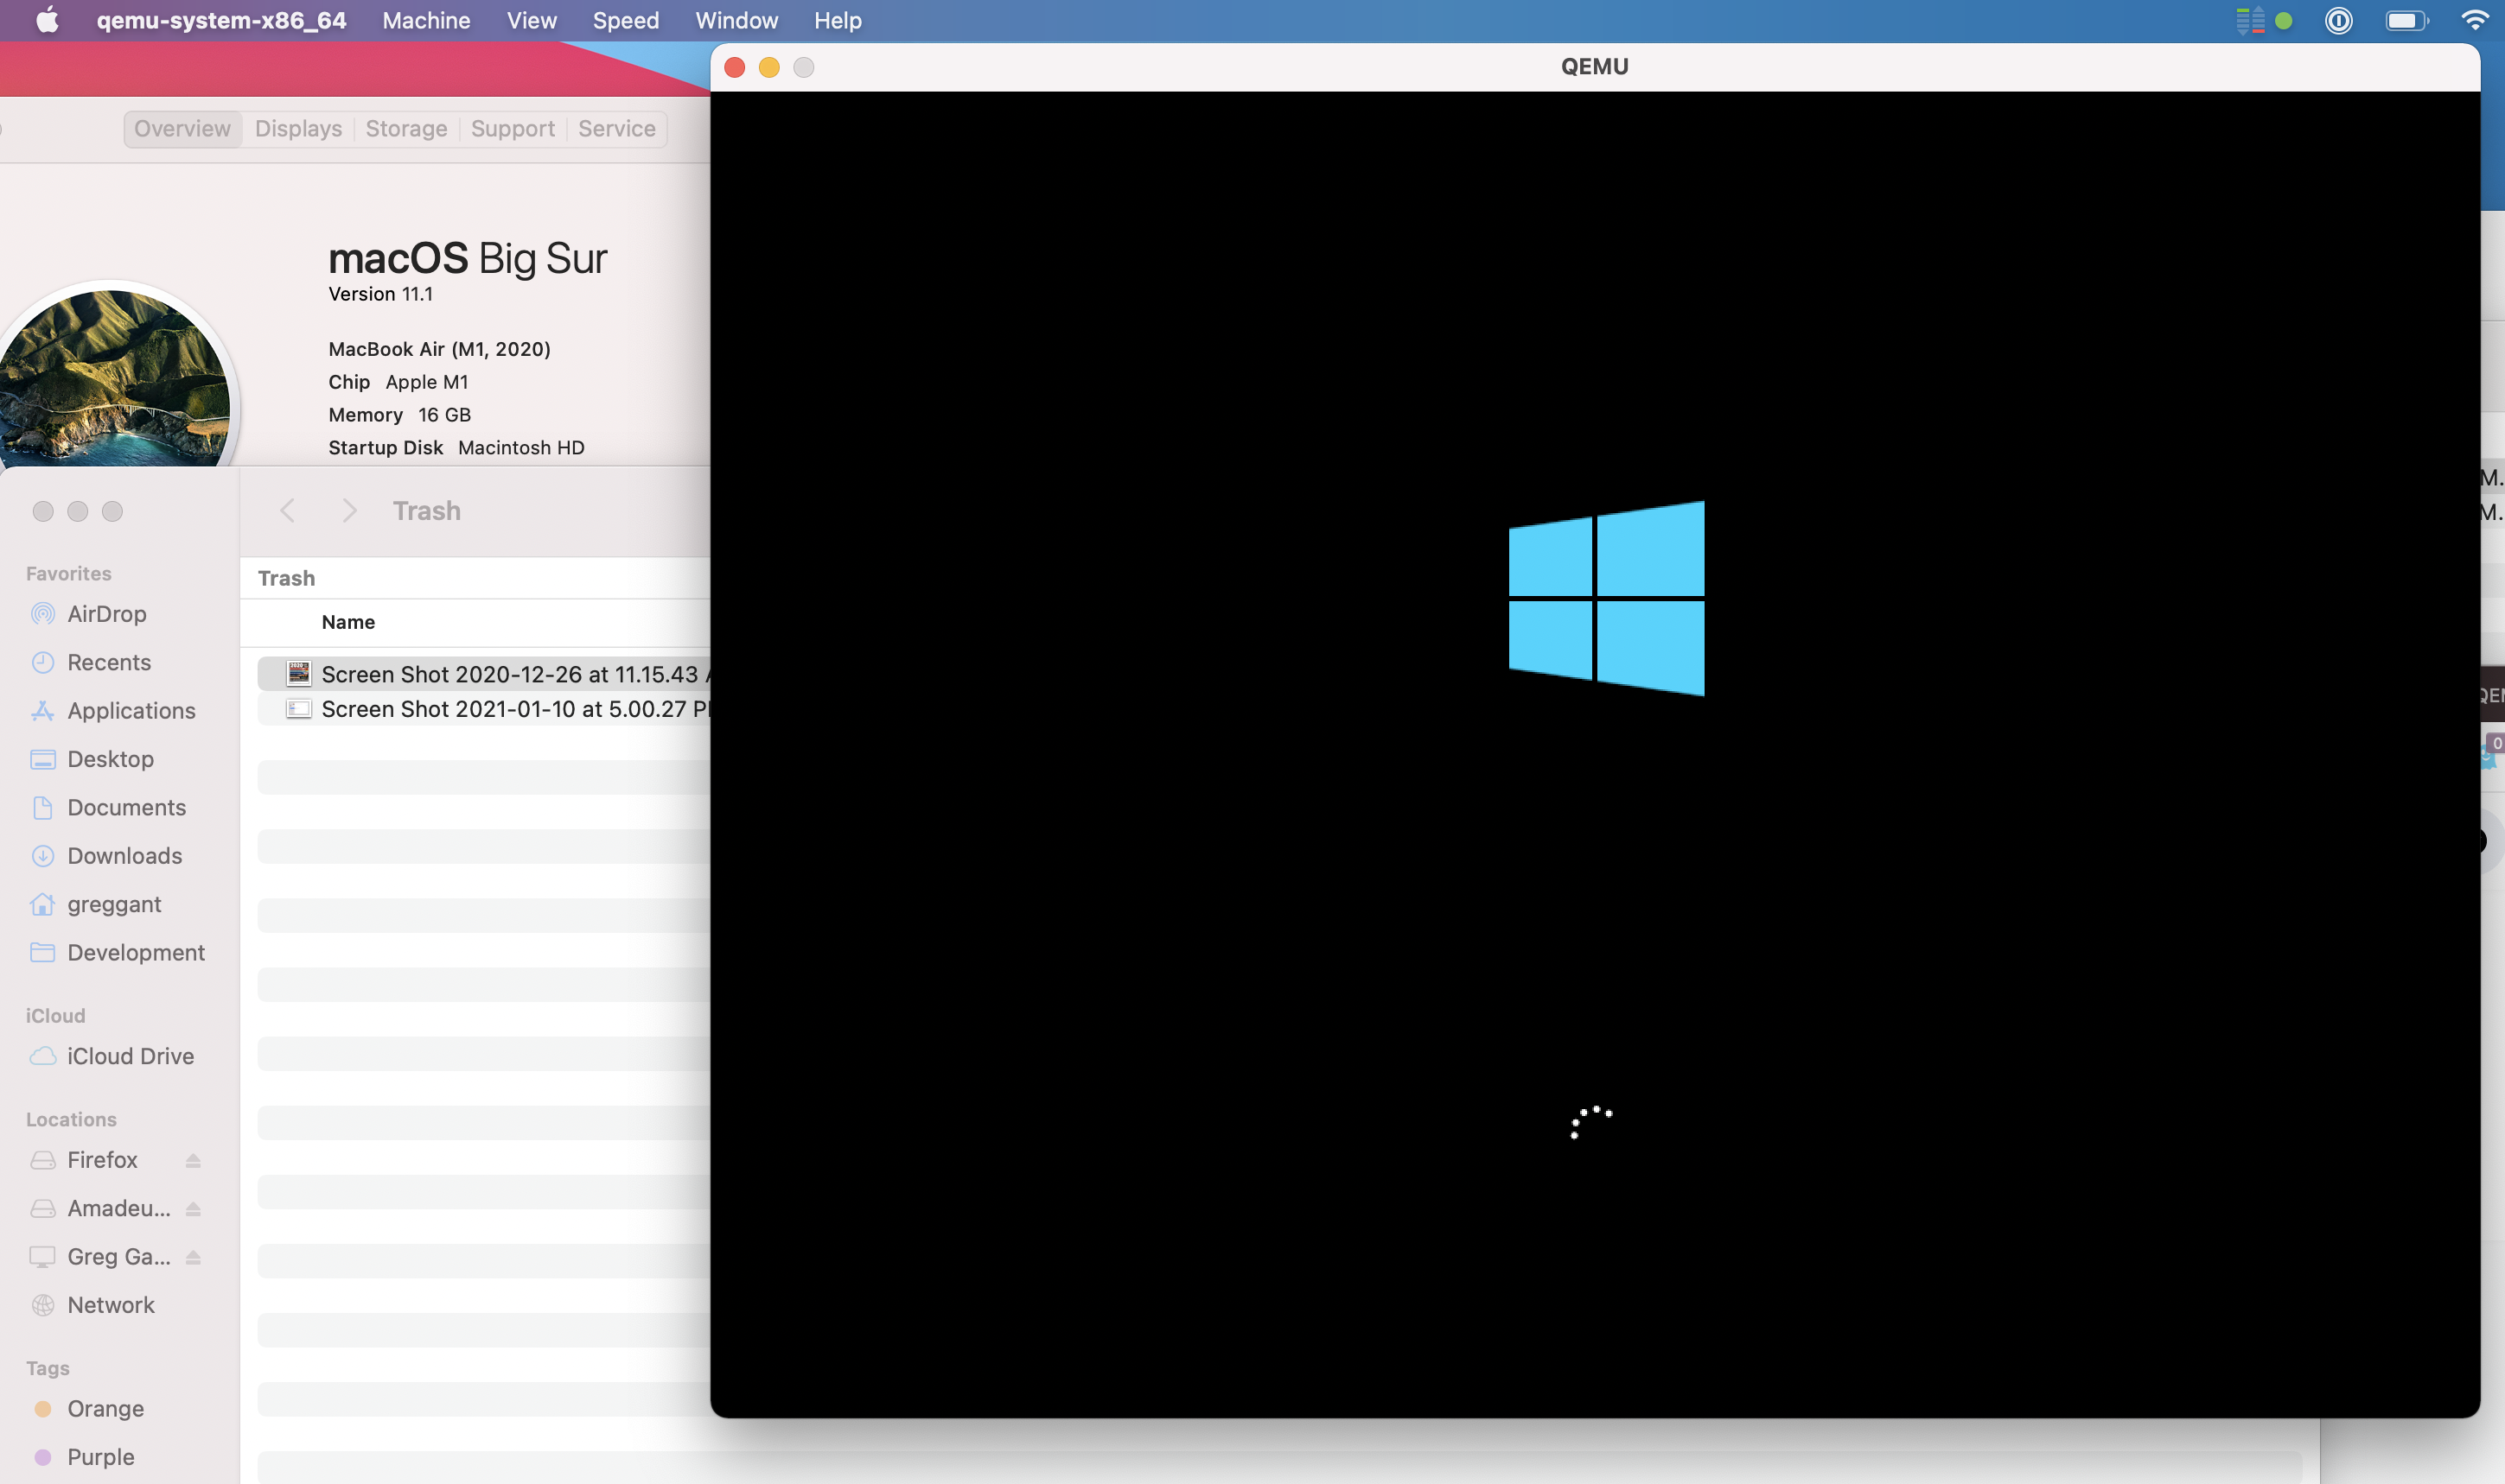
Task: Open the Window menu
Action: [x=736, y=20]
